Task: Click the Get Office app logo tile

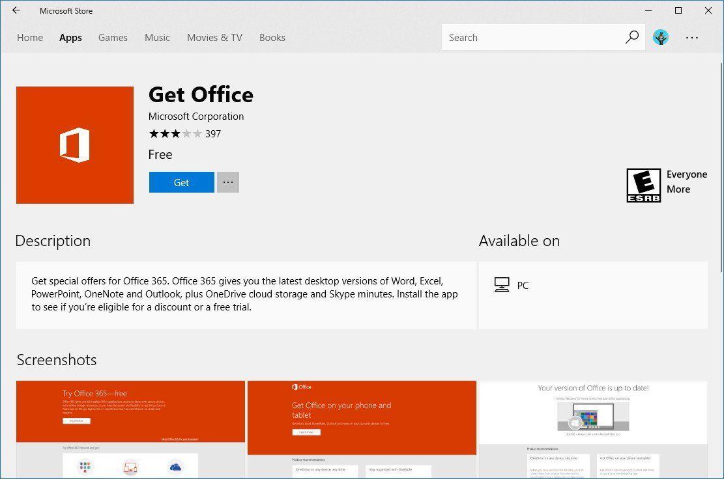Action: (x=74, y=144)
